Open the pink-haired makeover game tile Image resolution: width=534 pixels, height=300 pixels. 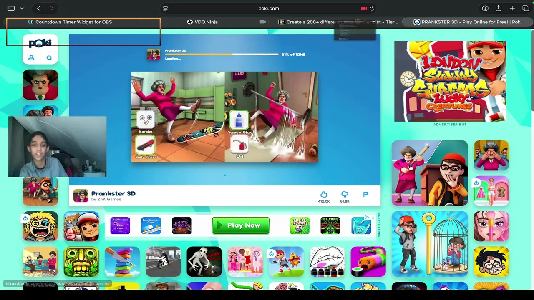pos(491,226)
